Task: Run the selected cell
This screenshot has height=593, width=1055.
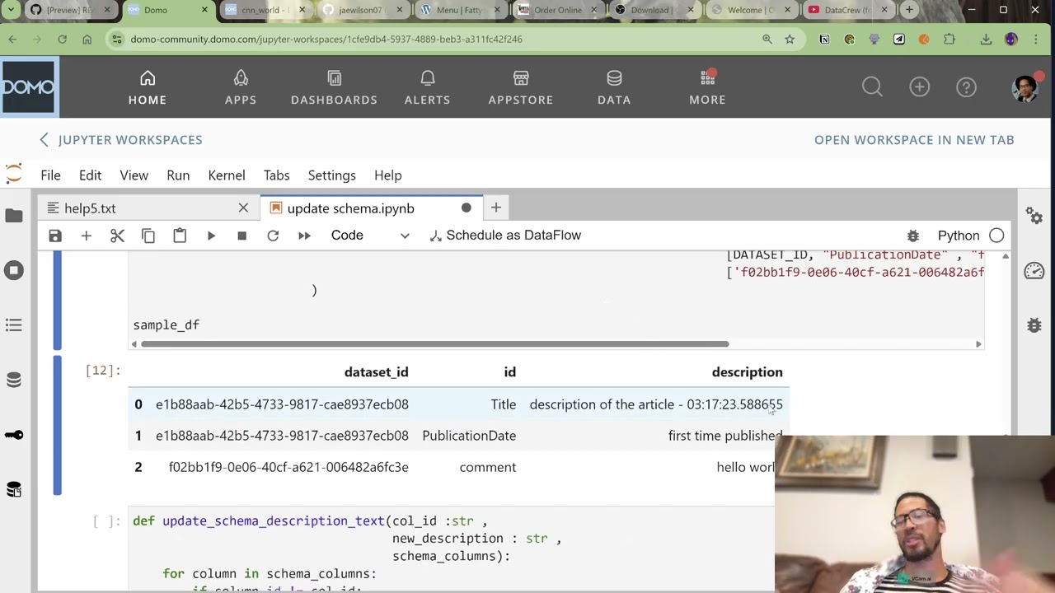Action: (x=211, y=236)
